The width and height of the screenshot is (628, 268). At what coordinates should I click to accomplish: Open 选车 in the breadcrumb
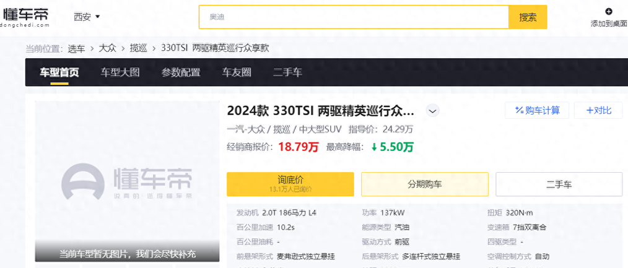[x=76, y=48]
